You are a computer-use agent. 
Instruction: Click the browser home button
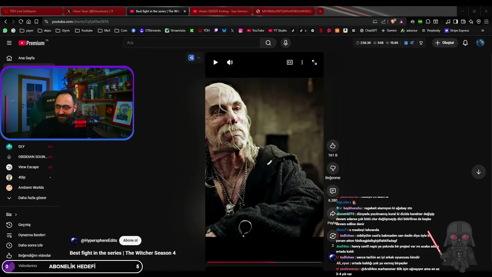(x=28, y=22)
